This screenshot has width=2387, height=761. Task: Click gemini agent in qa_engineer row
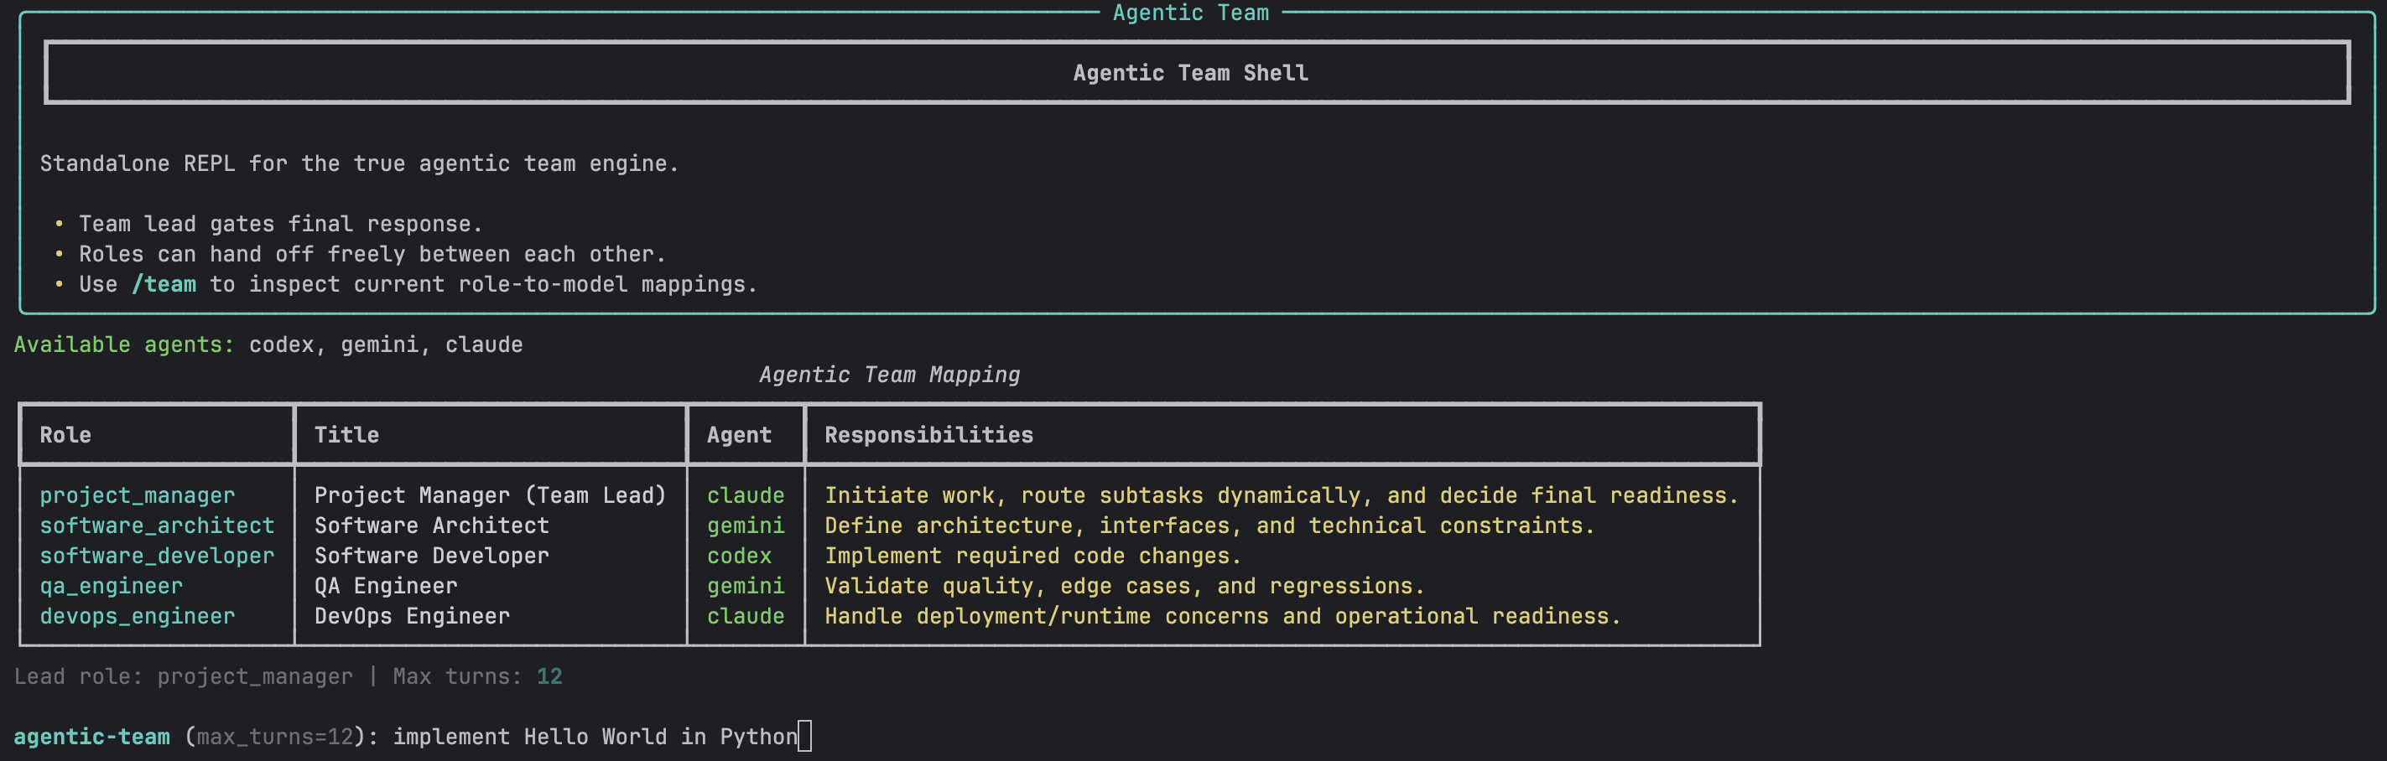click(745, 586)
